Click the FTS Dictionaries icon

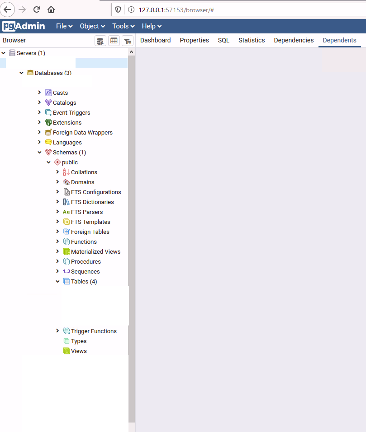(x=66, y=202)
